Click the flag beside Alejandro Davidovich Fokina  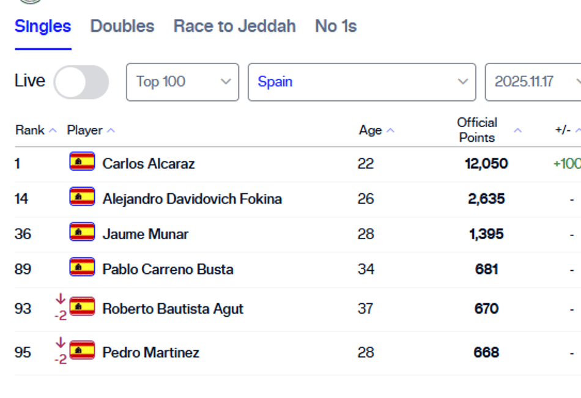82,196
